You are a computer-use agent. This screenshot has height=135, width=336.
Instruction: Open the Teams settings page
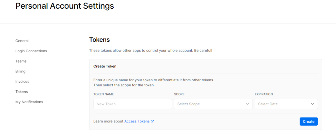tap(21, 61)
